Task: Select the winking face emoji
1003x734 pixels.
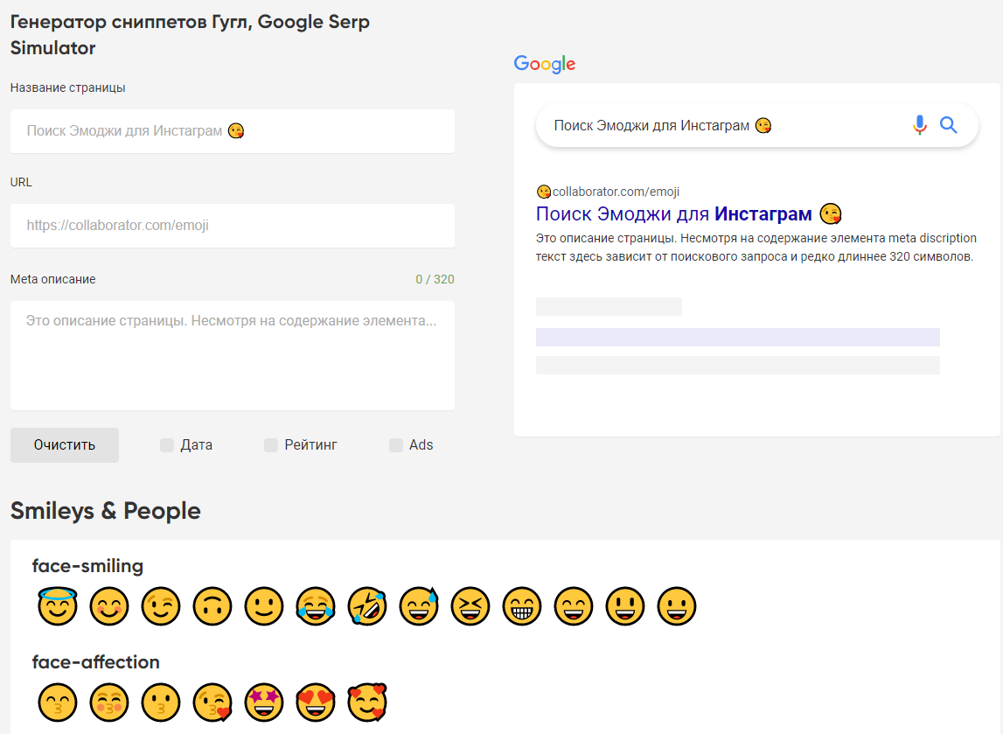Action: [x=161, y=605]
